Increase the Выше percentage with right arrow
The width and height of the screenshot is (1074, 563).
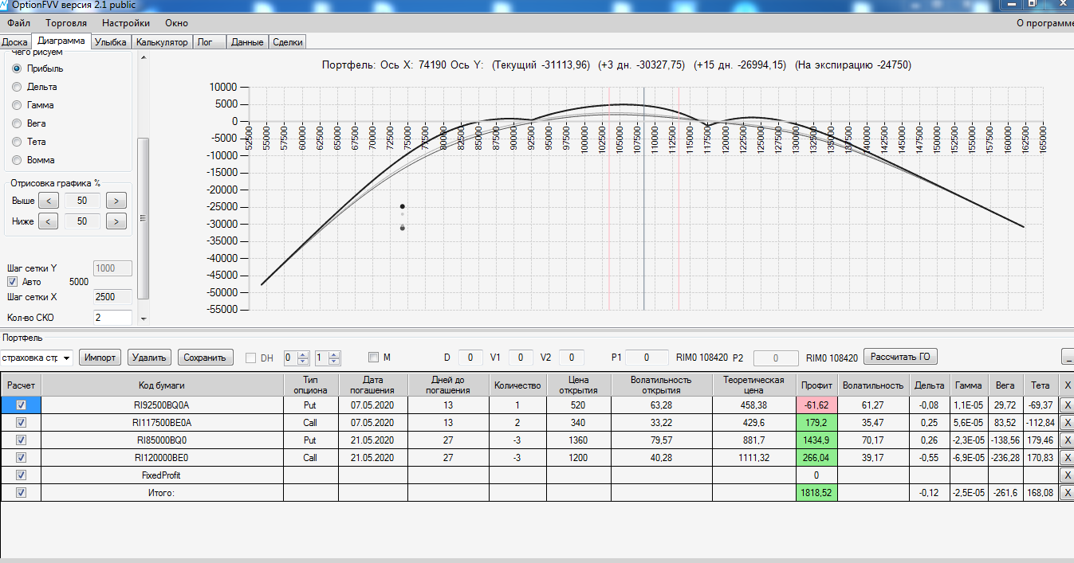(x=116, y=201)
